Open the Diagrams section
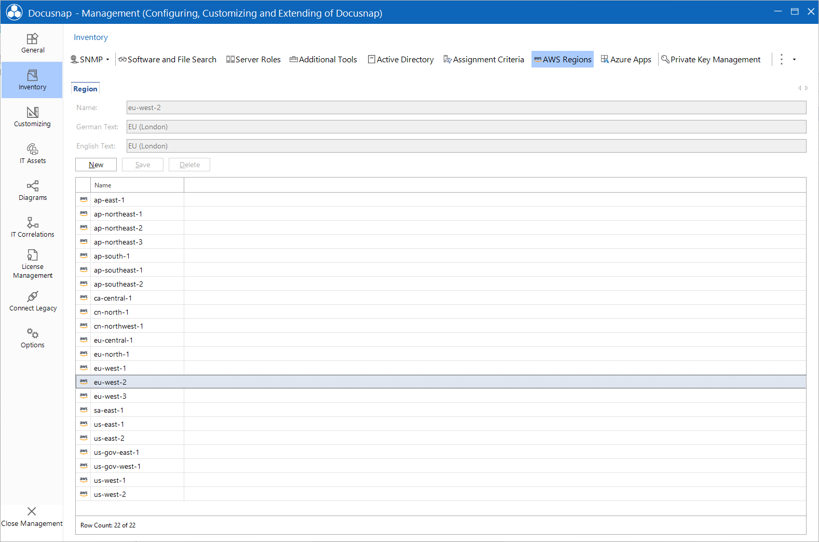Image resolution: width=819 pixels, height=542 pixels. 32,191
